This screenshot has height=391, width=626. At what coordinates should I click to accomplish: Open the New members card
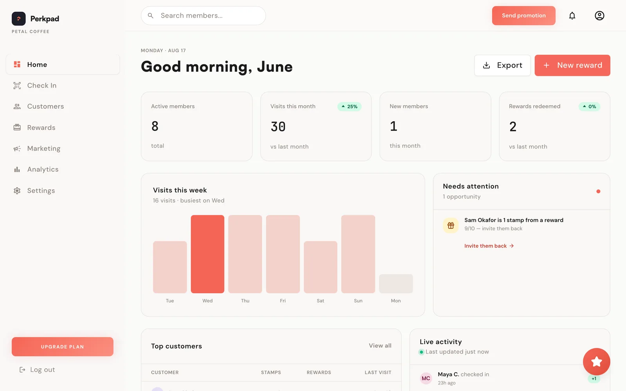point(435,126)
